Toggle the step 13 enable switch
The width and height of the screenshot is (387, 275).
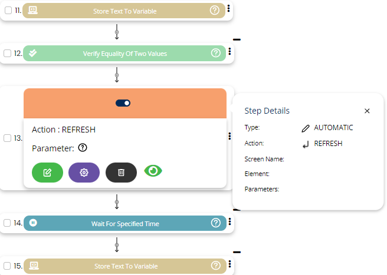123,103
